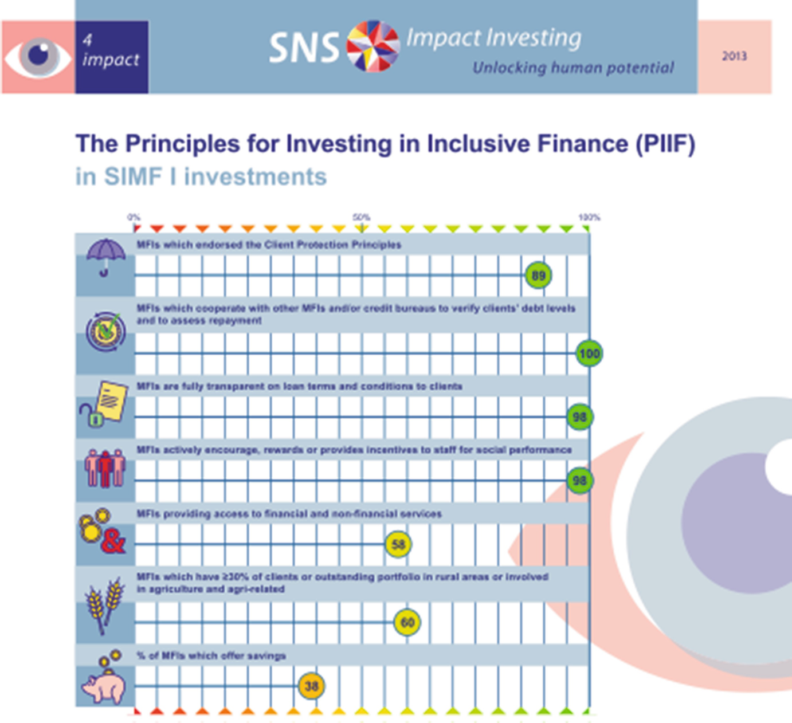
Task: Click the checkmark credit bureau icon
Action: click(106, 331)
